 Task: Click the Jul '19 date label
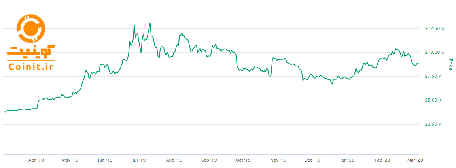point(139,160)
